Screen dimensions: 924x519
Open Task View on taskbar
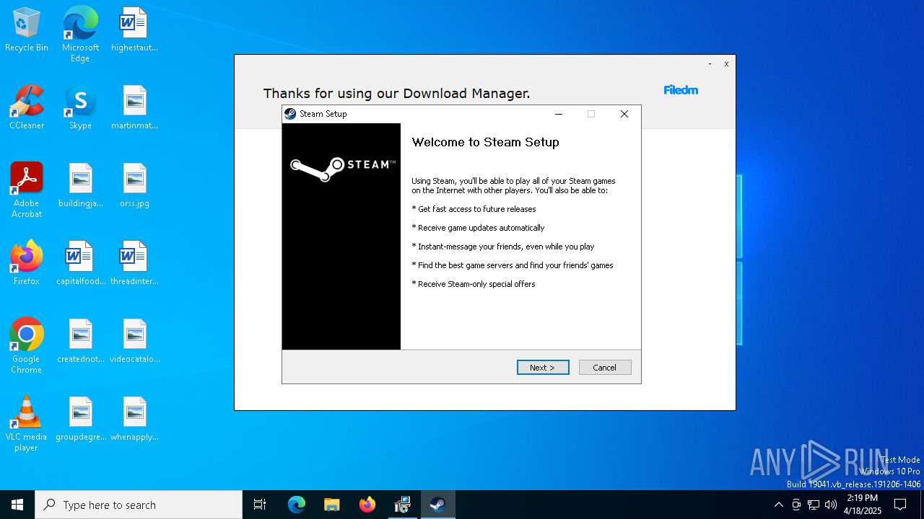pos(260,505)
